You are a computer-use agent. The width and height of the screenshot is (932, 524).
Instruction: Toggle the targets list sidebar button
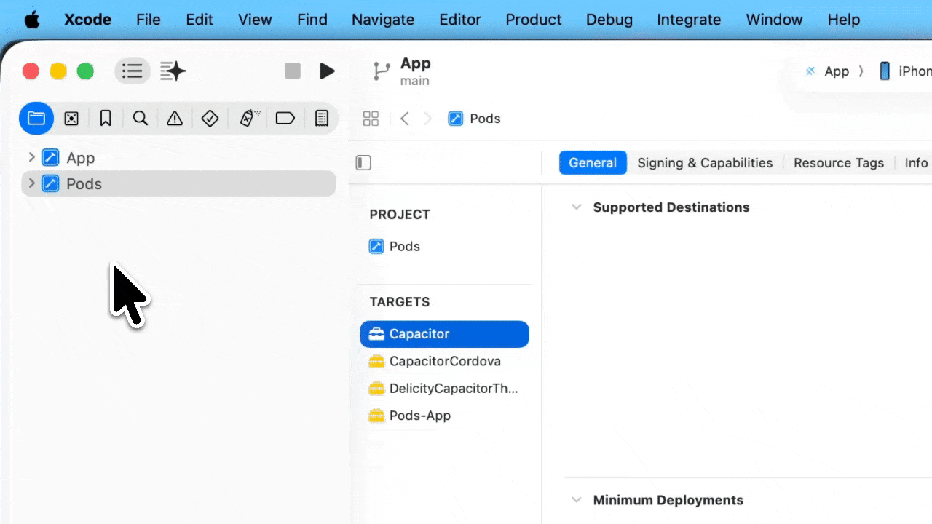coord(363,163)
